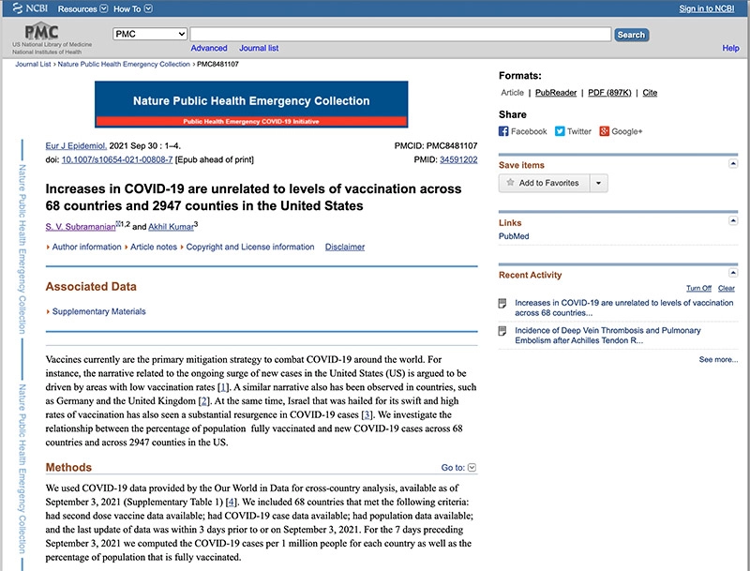750x571 pixels.
Task: Open the first recent activity document icon
Action: click(x=502, y=303)
